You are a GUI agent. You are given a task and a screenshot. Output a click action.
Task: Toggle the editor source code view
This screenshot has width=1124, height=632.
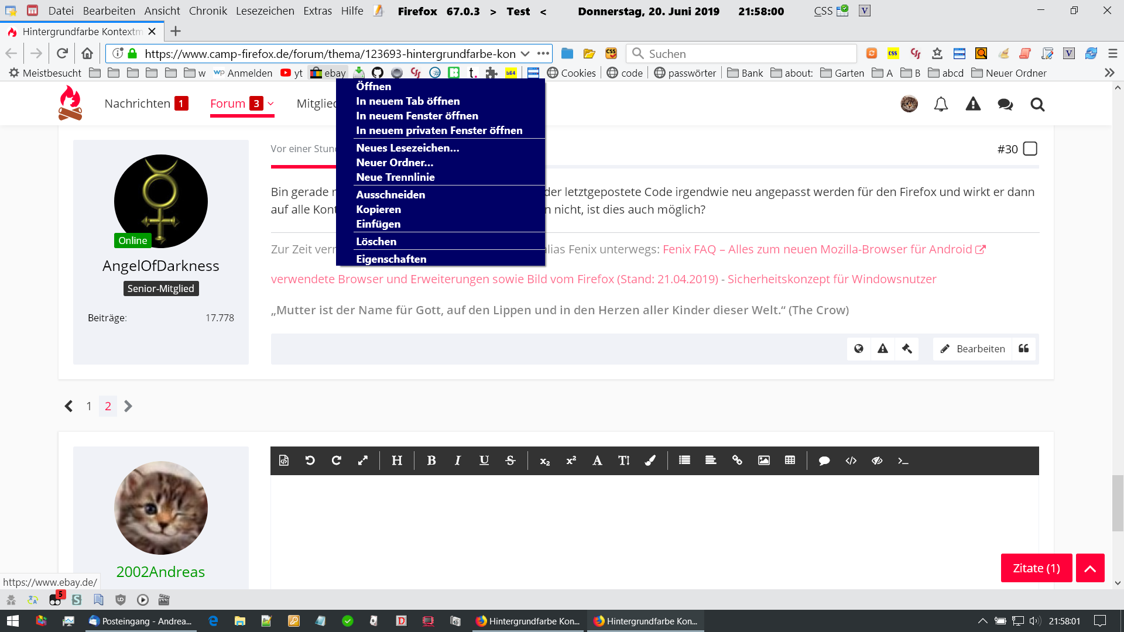tap(284, 461)
